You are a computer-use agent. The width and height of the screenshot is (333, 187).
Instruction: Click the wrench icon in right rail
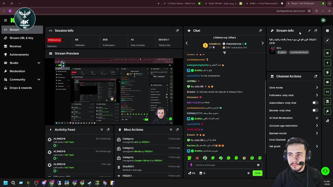tap(327, 111)
